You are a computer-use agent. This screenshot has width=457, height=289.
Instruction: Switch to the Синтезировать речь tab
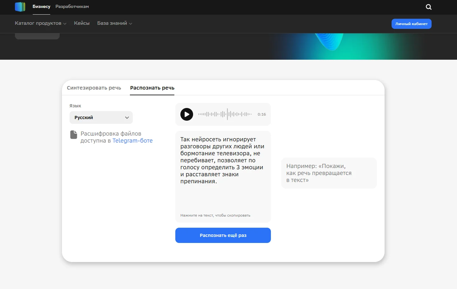94,88
